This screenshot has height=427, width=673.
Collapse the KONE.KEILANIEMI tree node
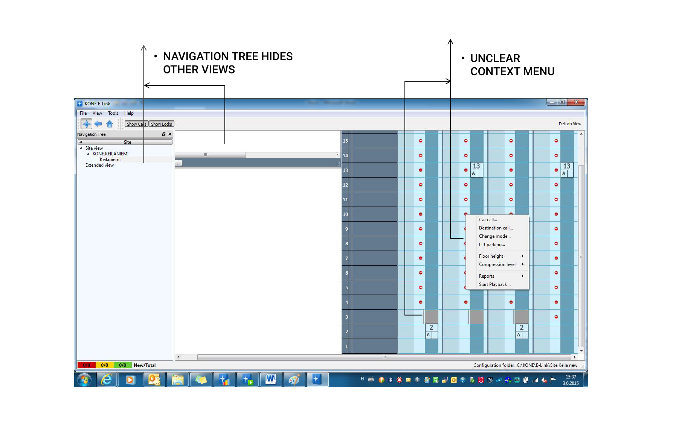(x=89, y=154)
